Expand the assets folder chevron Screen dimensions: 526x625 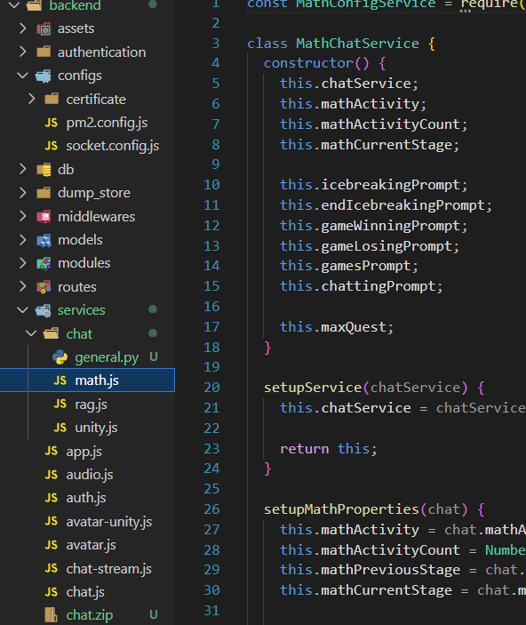23,28
